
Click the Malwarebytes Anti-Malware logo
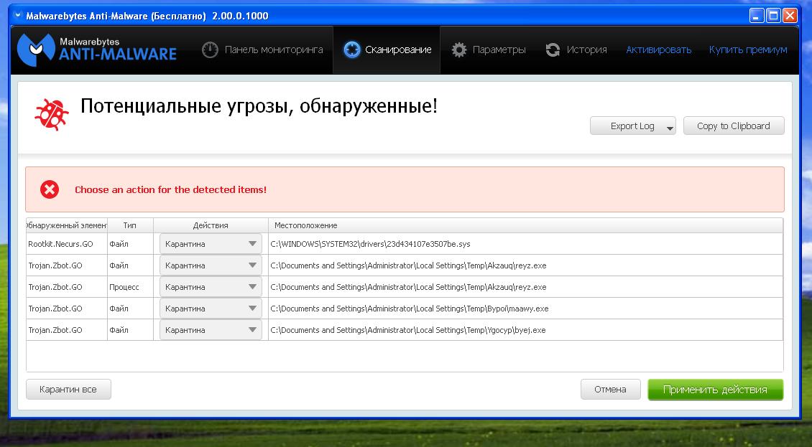97,49
